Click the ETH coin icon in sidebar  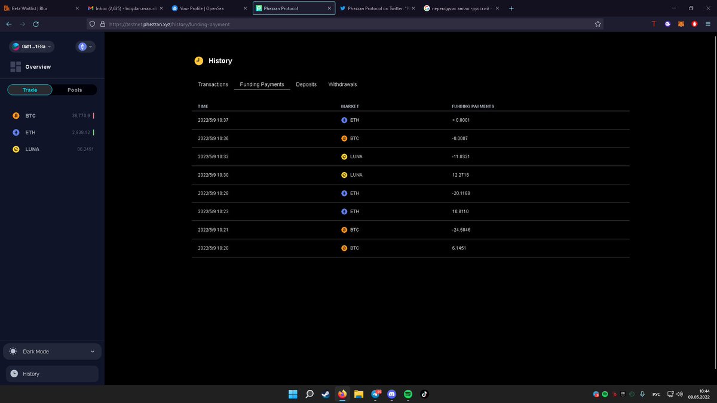[x=16, y=133]
